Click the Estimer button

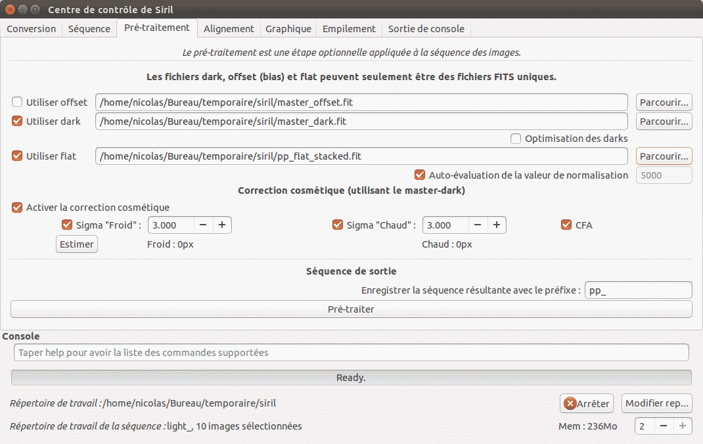coord(77,244)
